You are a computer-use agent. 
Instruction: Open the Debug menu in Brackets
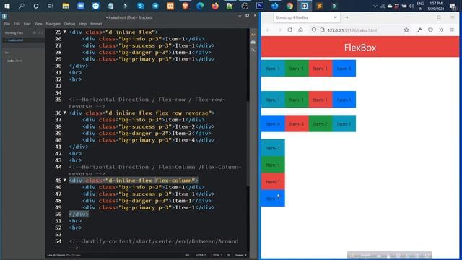(x=69, y=24)
